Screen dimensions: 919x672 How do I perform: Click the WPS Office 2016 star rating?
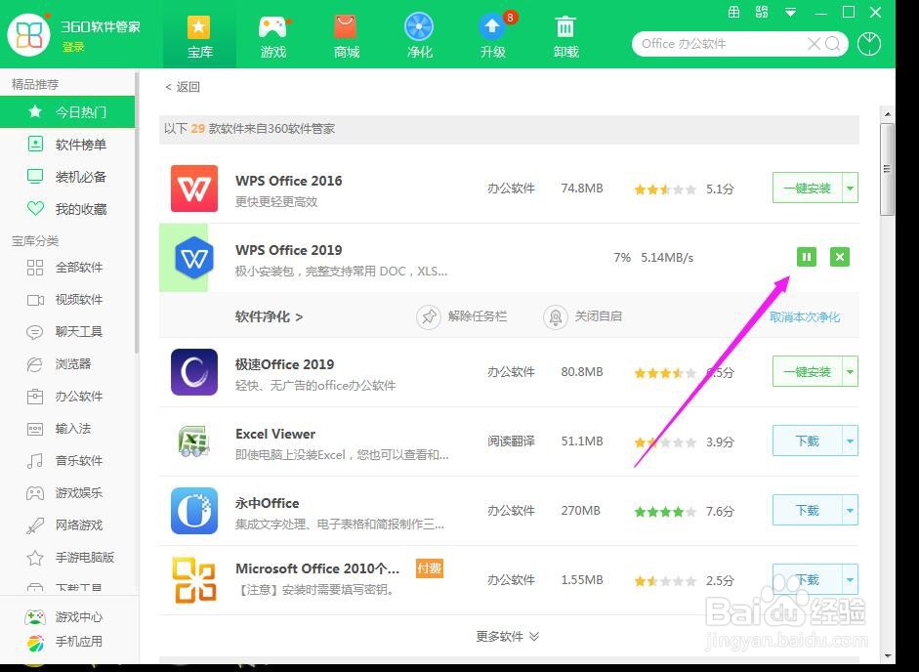[665, 189]
